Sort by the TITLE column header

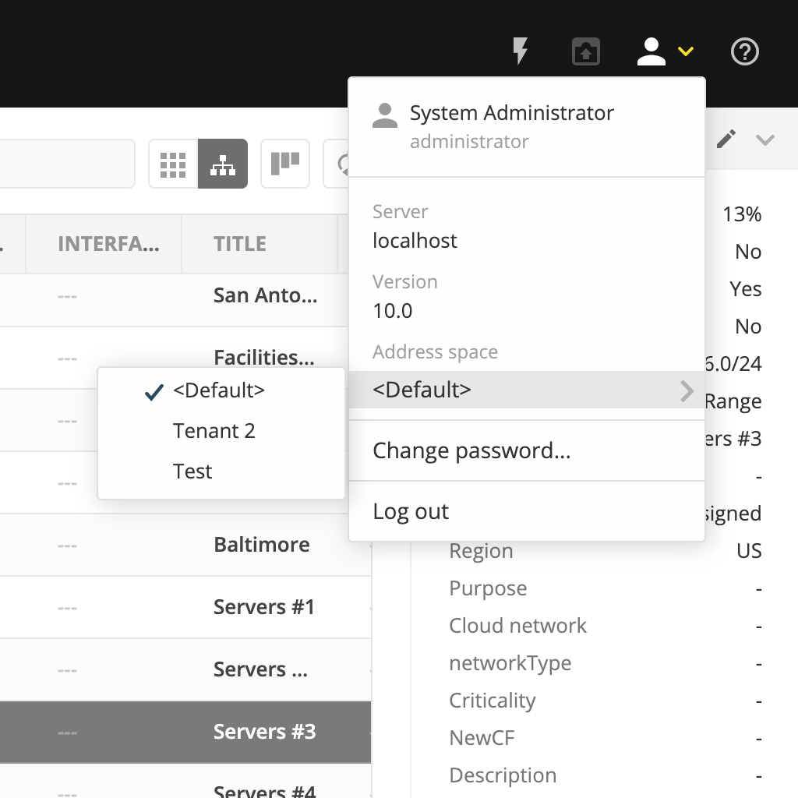[x=240, y=244]
